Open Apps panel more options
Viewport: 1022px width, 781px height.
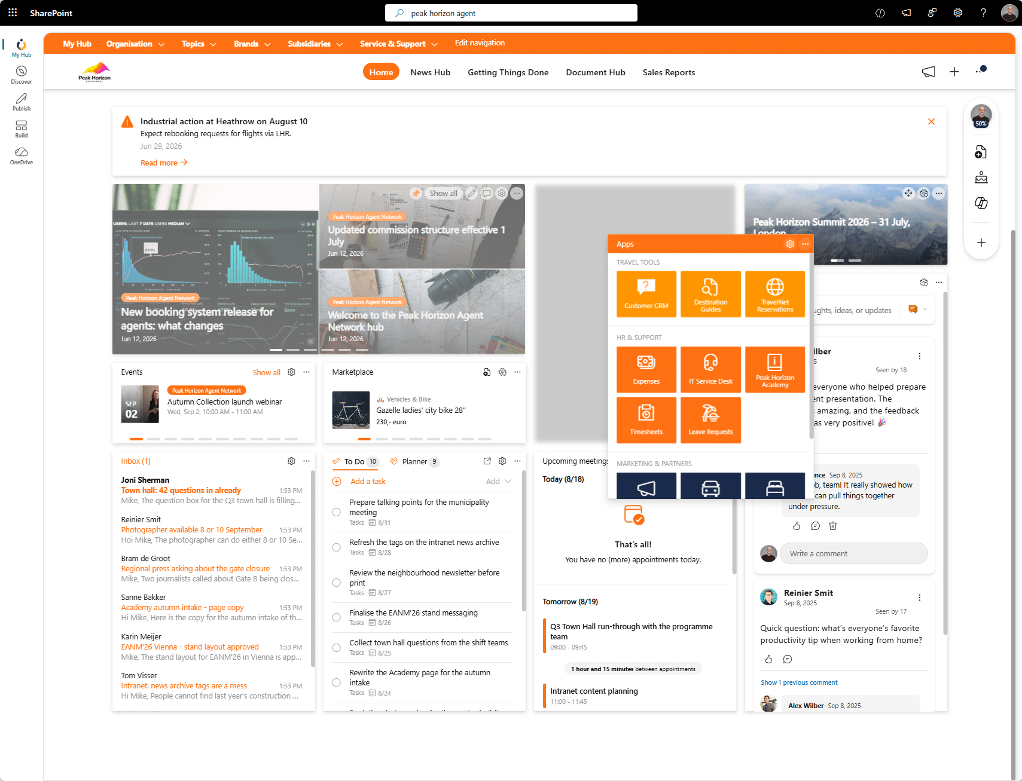[x=806, y=244]
